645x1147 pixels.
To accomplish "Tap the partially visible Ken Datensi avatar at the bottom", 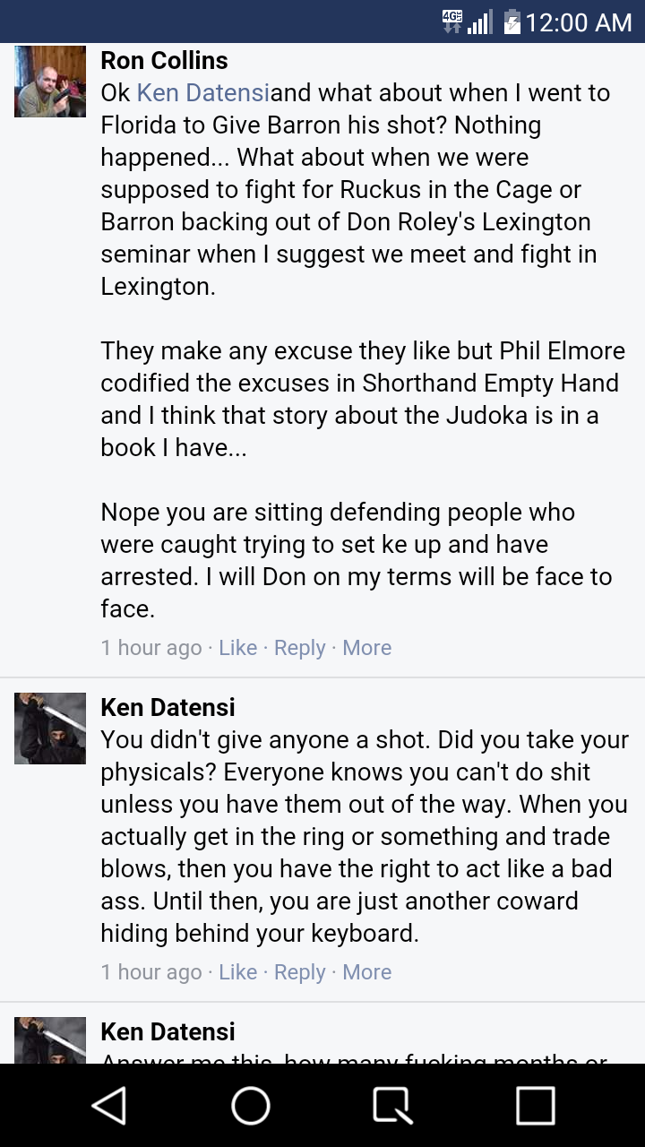I will click(50, 1040).
